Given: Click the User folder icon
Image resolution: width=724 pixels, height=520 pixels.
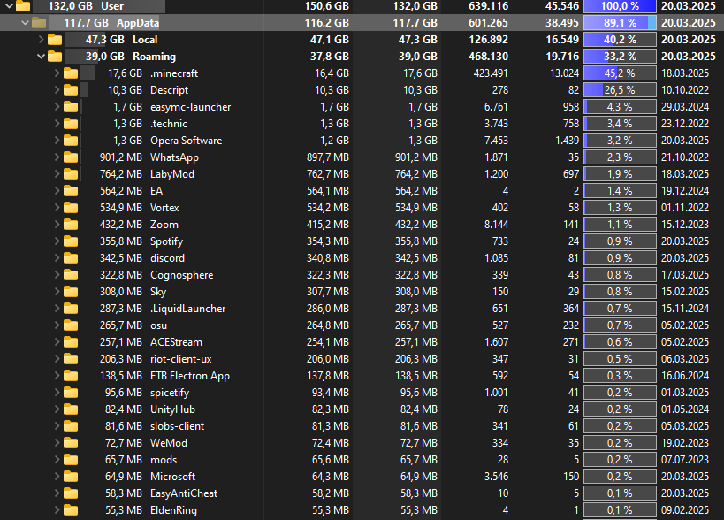Looking at the screenshot, I should 23,6.
